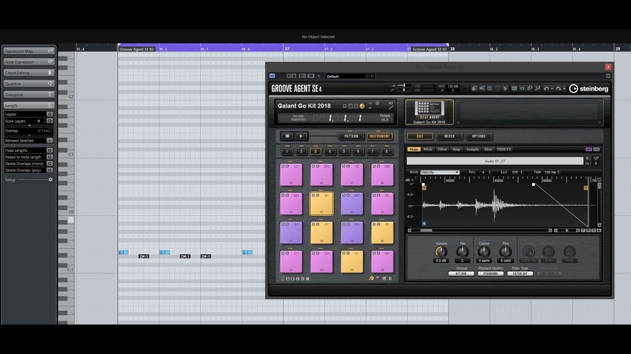Click the Fade 100 ms field
Screen dimensions: 631x354
[552, 173]
